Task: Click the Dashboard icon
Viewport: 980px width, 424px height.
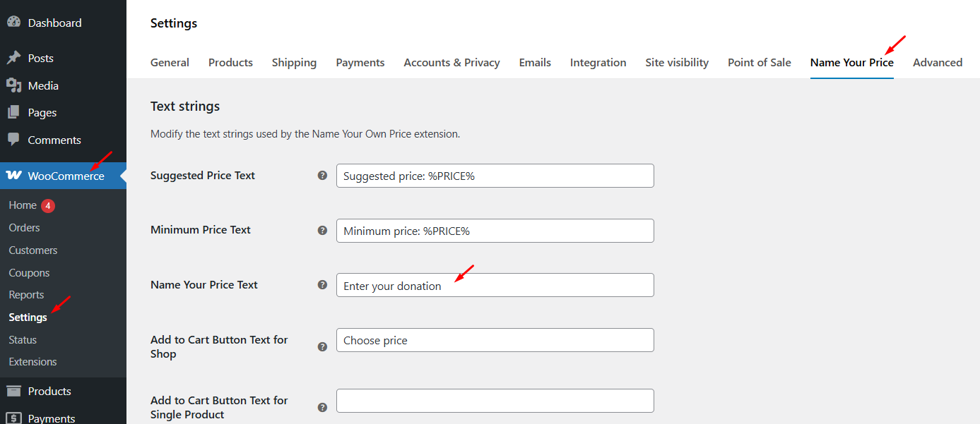Action: coord(14,22)
